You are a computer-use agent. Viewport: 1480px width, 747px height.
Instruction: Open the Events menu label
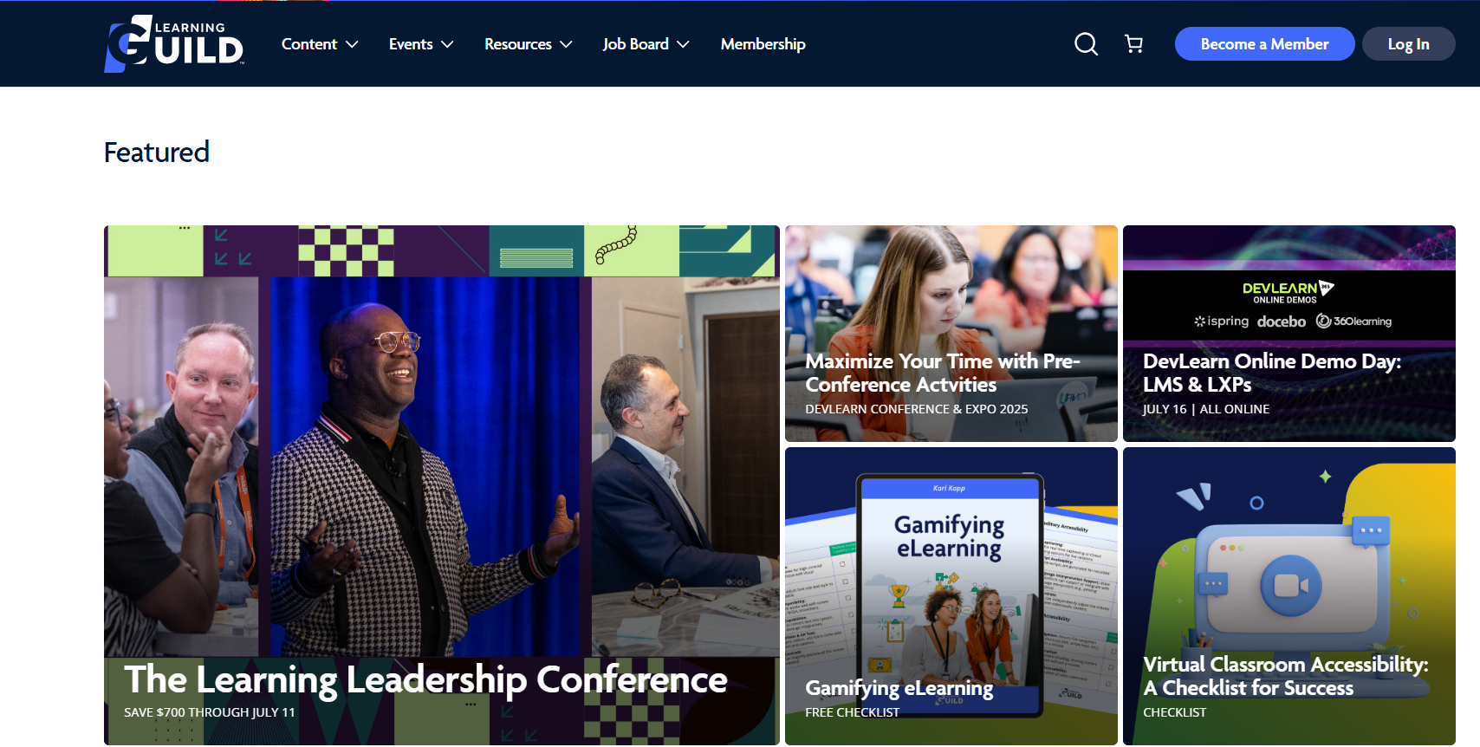click(x=411, y=44)
